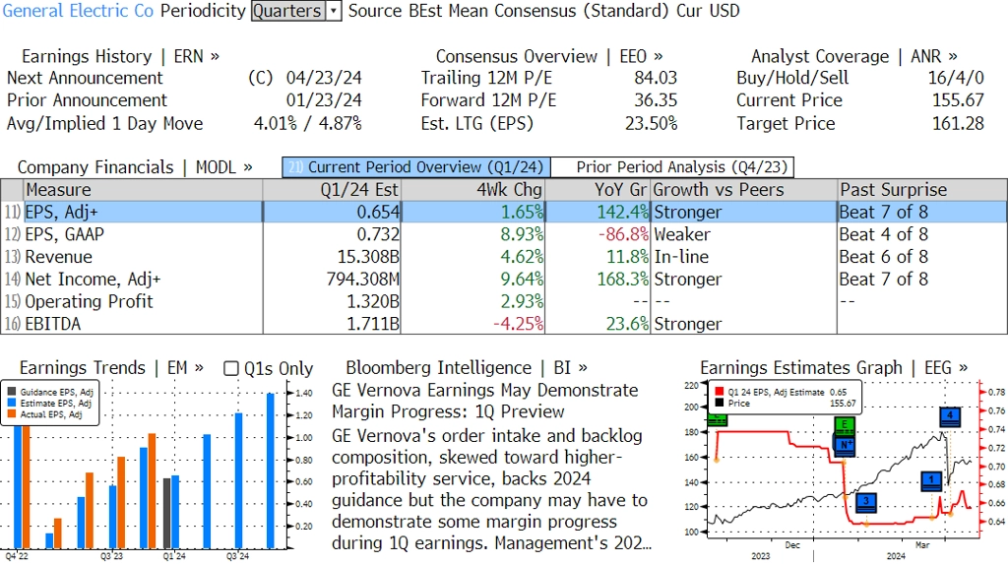Click the Weaker growth vs peers cell
This screenshot has width=1008, height=564.
point(682,234)
